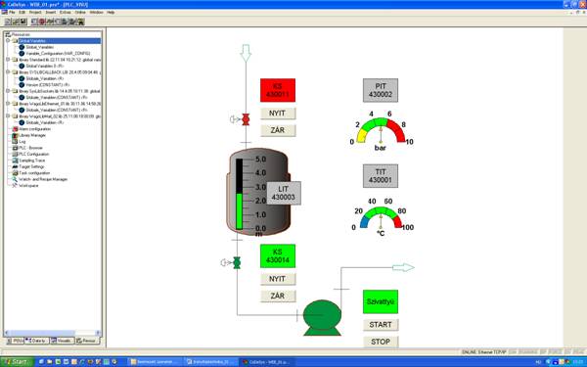Click upper valve NYIT button
Image resolution: width=587 pixels, height=367 pixels.
[278, 114]
